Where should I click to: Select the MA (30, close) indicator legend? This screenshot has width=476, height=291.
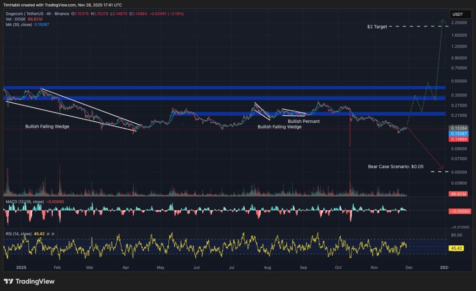[x=19, y=24]
